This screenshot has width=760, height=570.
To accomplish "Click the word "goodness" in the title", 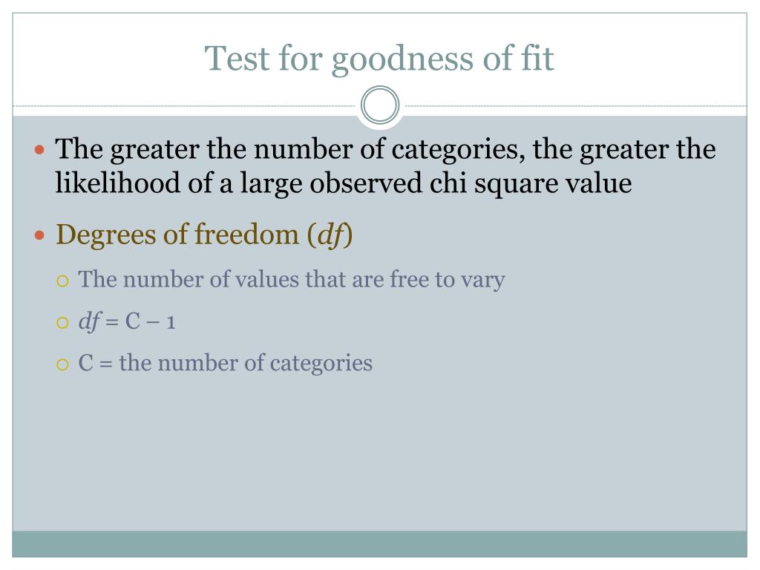I will [x=402, y=60].
